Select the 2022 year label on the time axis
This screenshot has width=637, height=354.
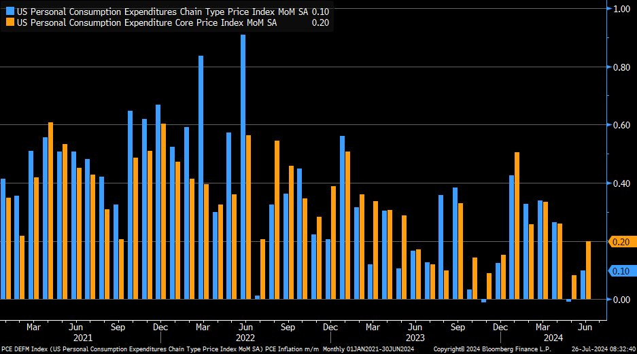[245, 338]
